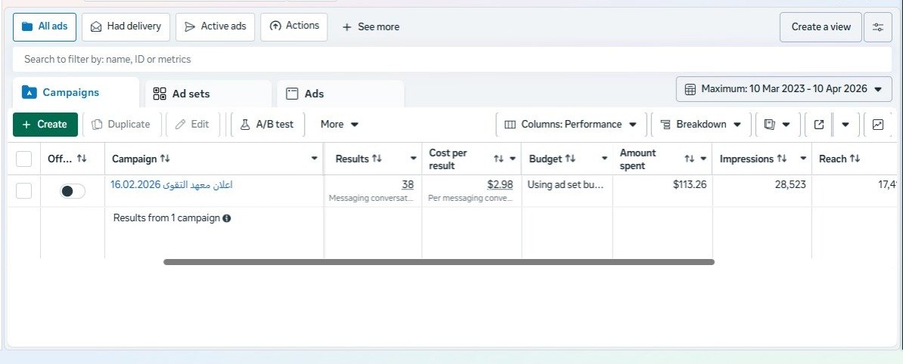
Task: Open the date range dropdown
Action: [784, 89]
